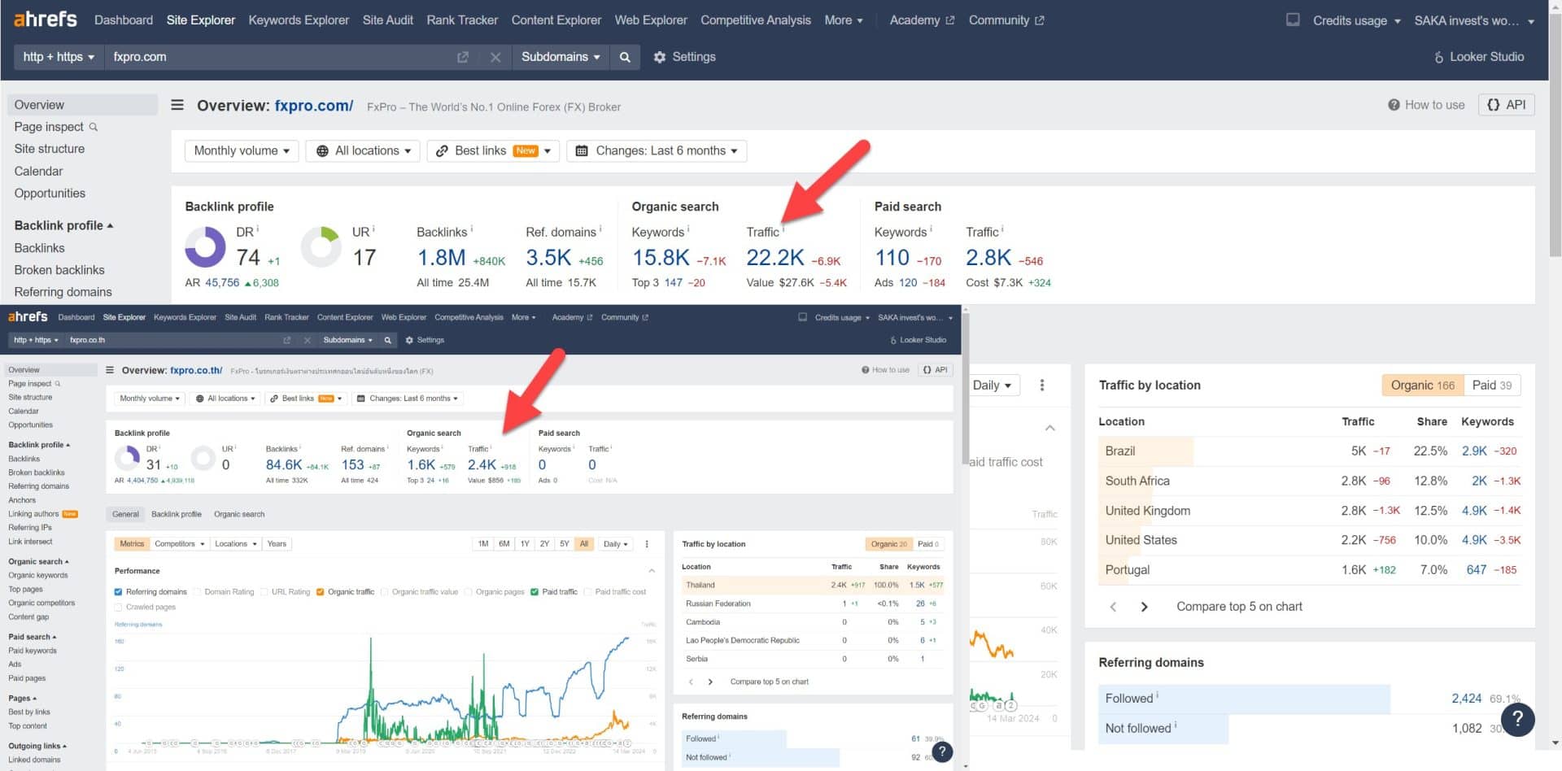Click the question-mark help button in fxpro.co.th overlay

point(941,752)
